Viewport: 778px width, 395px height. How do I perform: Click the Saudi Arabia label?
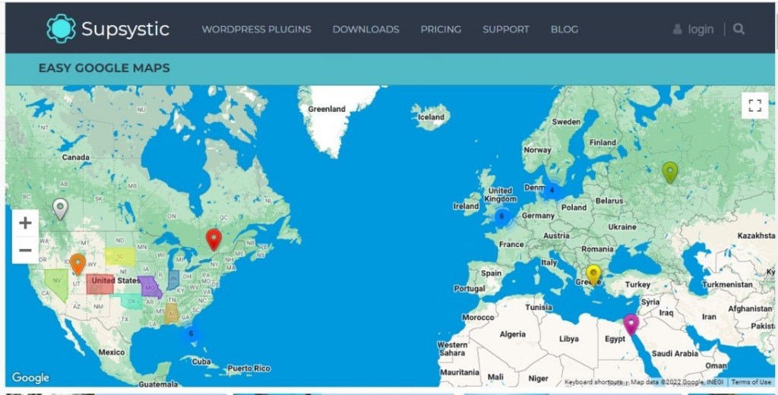[675, 353]
